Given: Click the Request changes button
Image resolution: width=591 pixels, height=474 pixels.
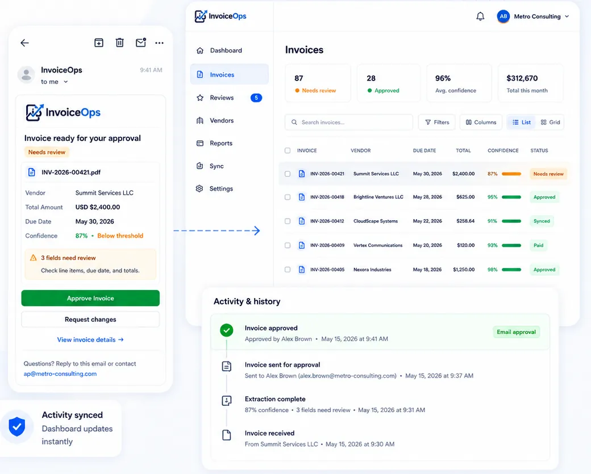Looking at the screenshot, I should (90, 319).
